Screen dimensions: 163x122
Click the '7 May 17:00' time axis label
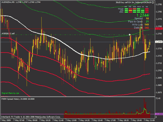point(110,120)
